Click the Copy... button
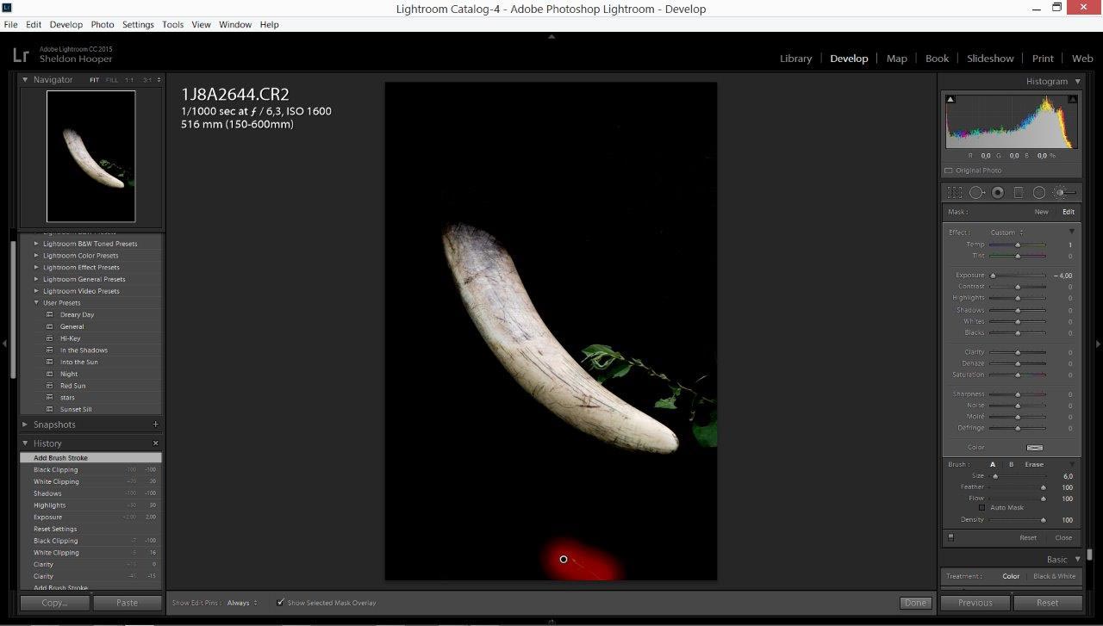 point(55,603)
